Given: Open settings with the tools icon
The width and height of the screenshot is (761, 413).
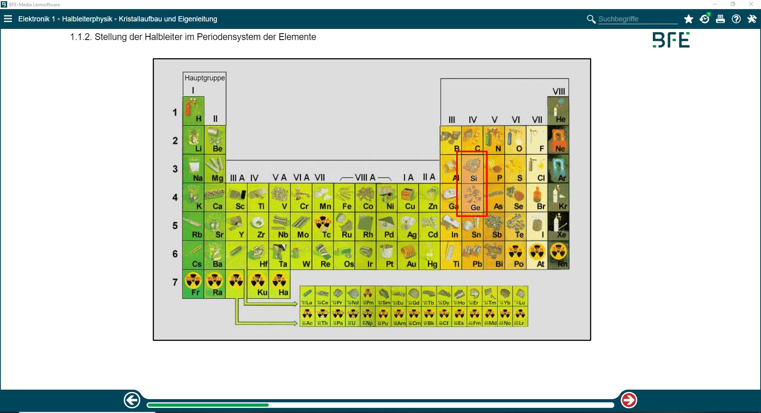Looking at the screenshot, I should [x=752, y=19].
